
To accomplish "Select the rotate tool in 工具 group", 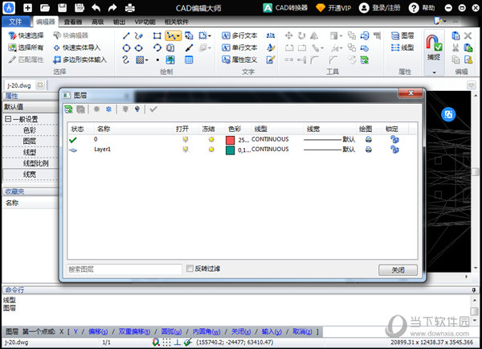I will [x=302, y=35].
